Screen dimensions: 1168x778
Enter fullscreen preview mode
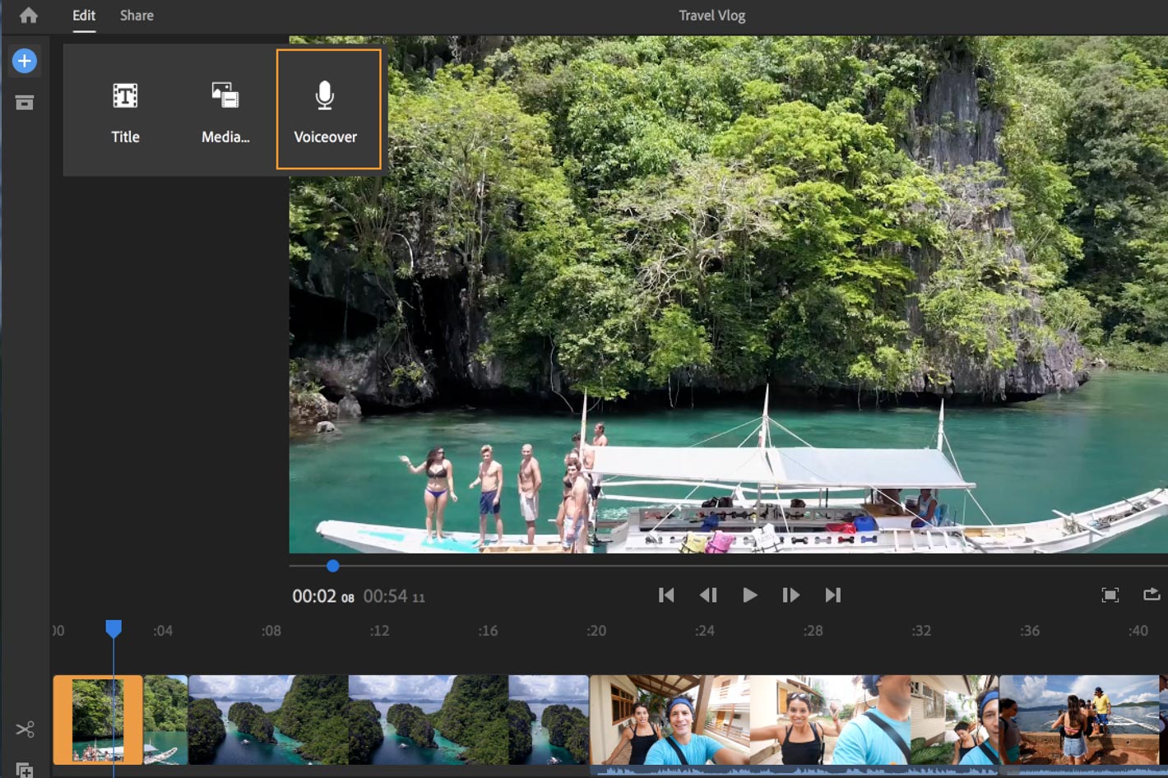click(1110, 595)
